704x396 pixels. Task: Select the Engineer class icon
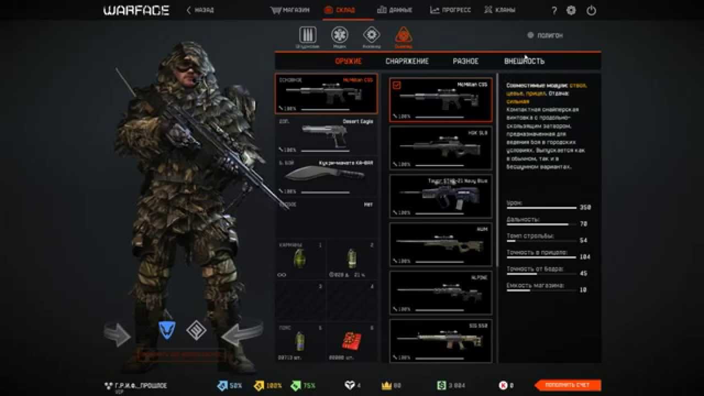372,35
